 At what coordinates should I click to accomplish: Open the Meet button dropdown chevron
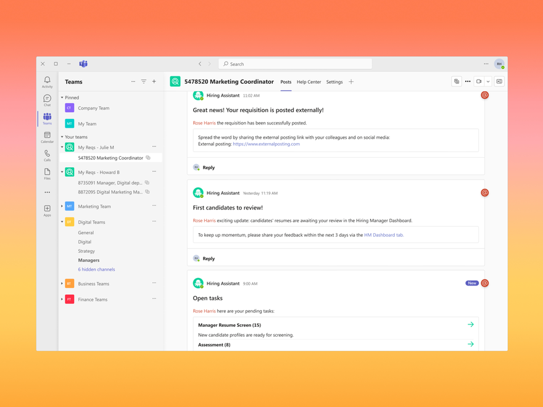(x=488, y=81)
